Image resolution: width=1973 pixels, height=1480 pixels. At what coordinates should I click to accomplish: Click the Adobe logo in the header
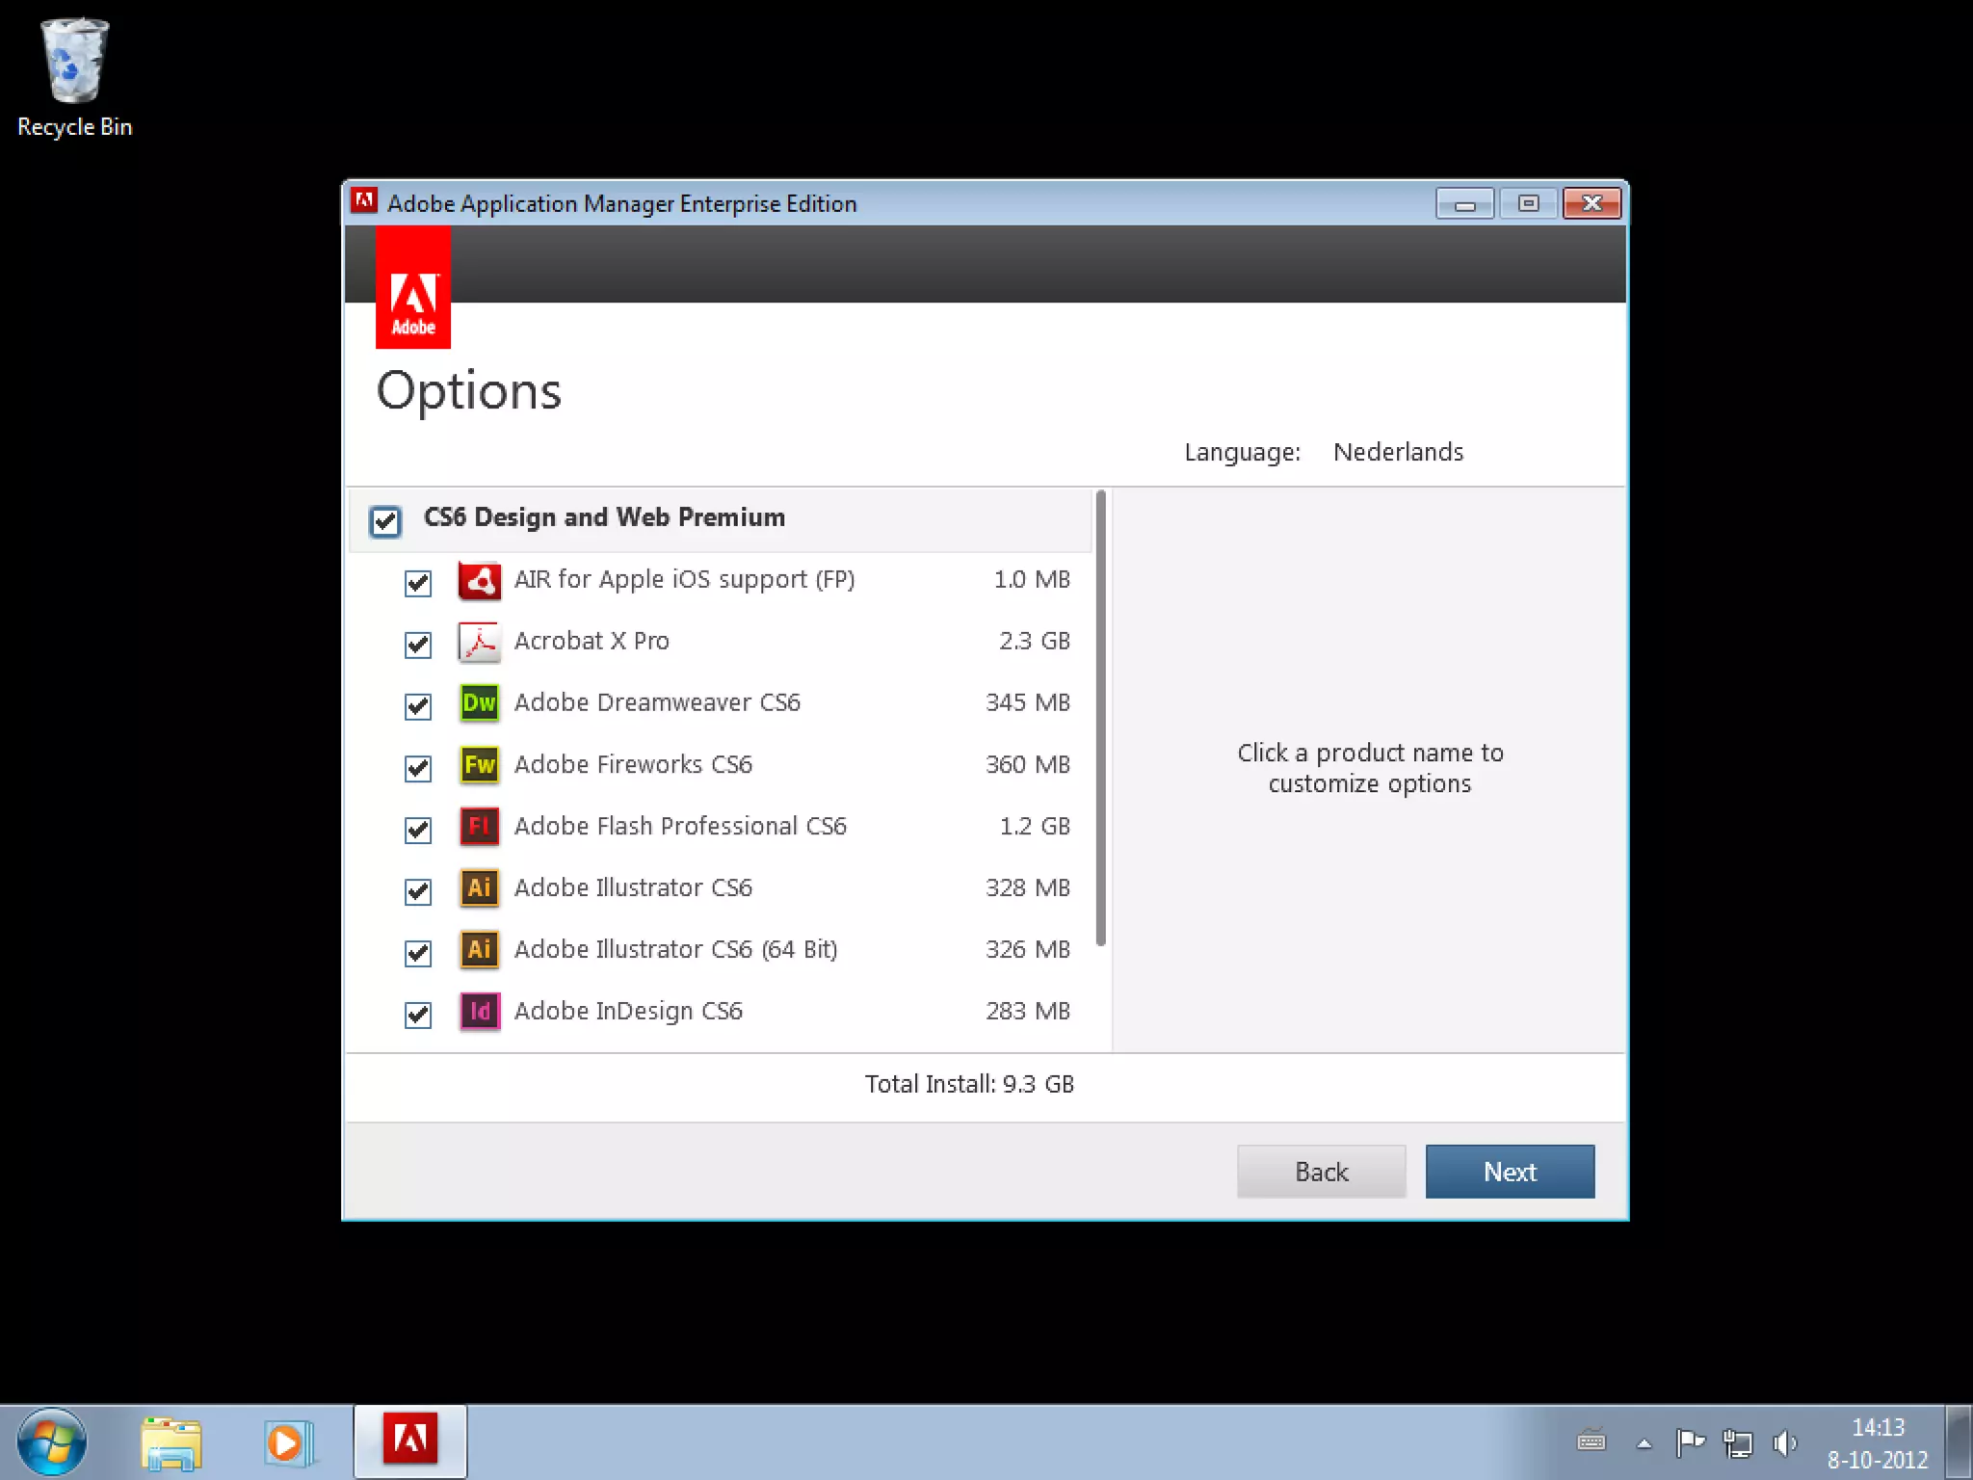click(413, 287)
